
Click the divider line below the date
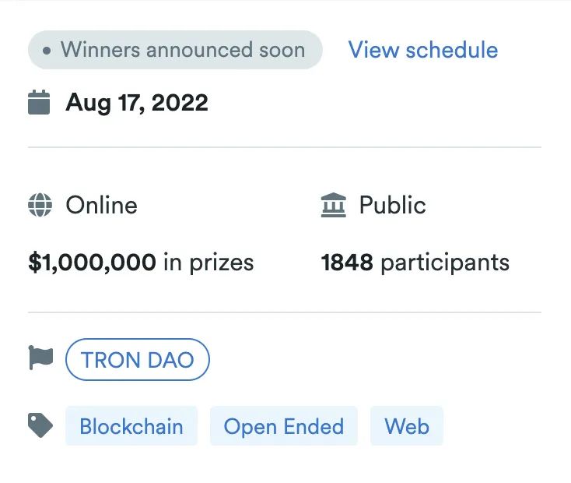[x=285, y=146]
